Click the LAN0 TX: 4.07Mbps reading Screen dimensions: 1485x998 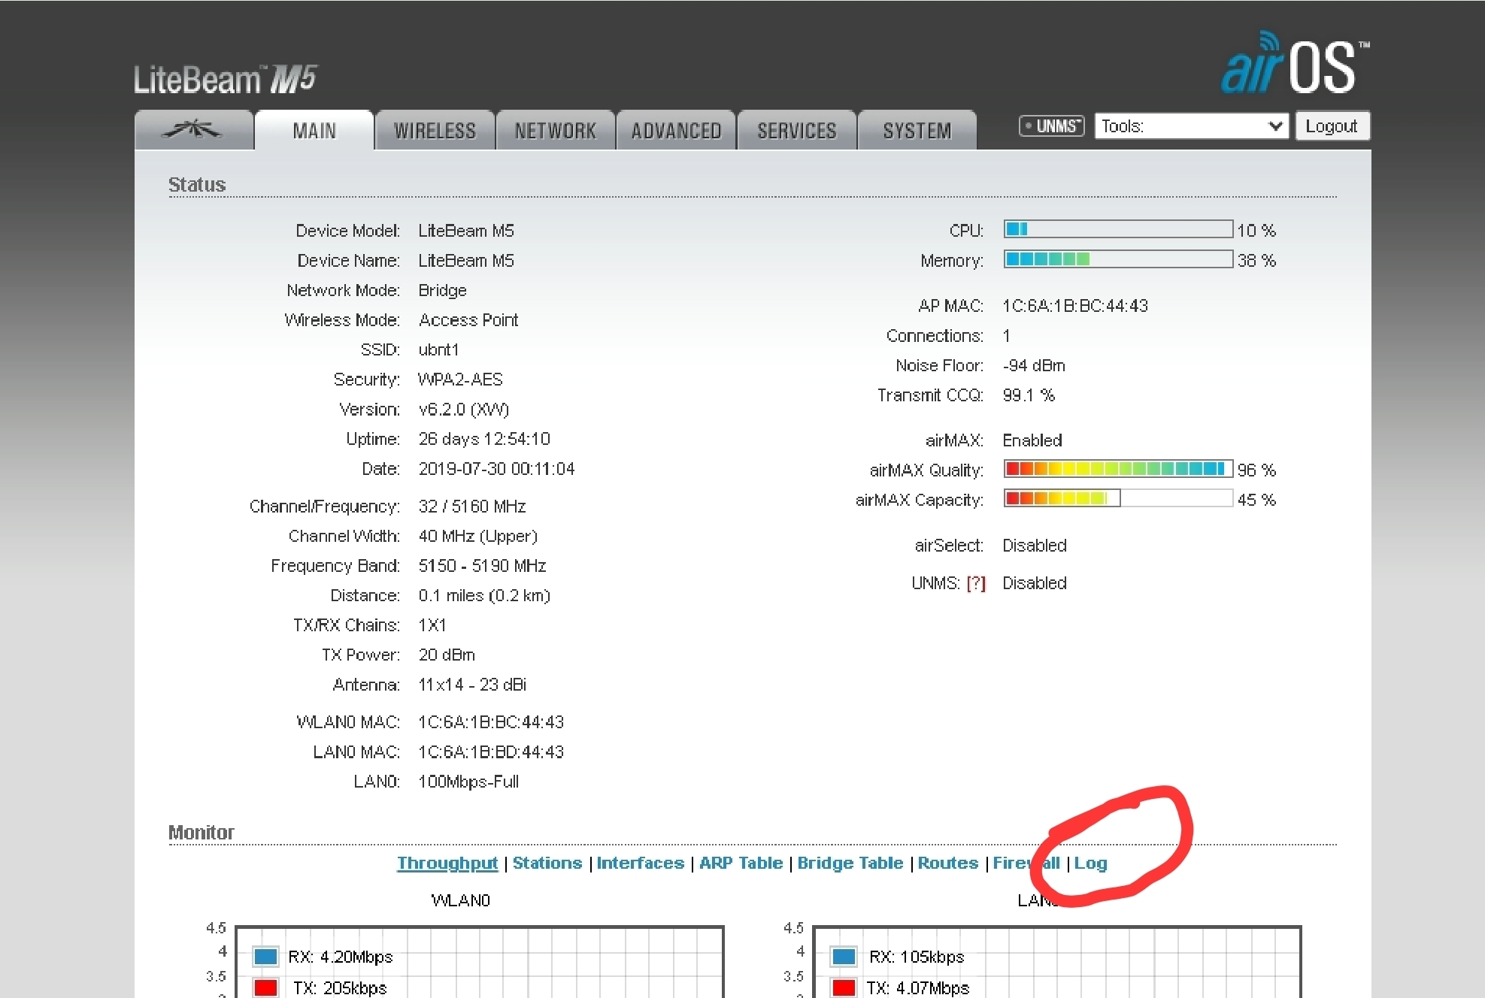[917, 987]
